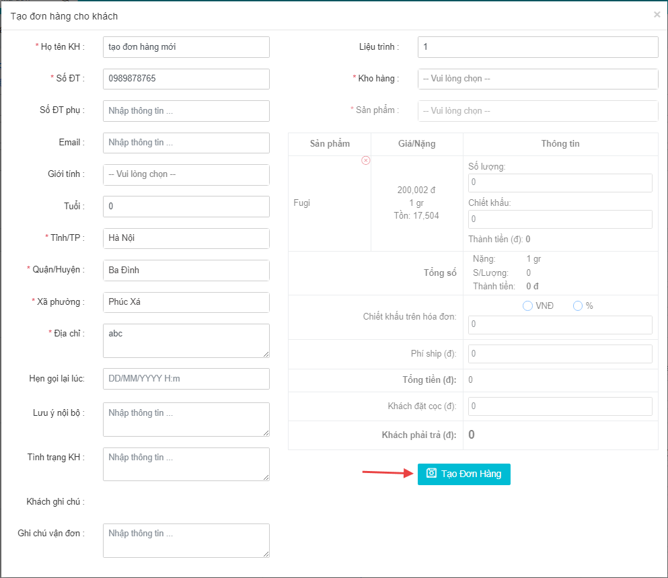Select the VNĐ discount radio button
This screenshot has width=668, height=578.
(527, 306)
